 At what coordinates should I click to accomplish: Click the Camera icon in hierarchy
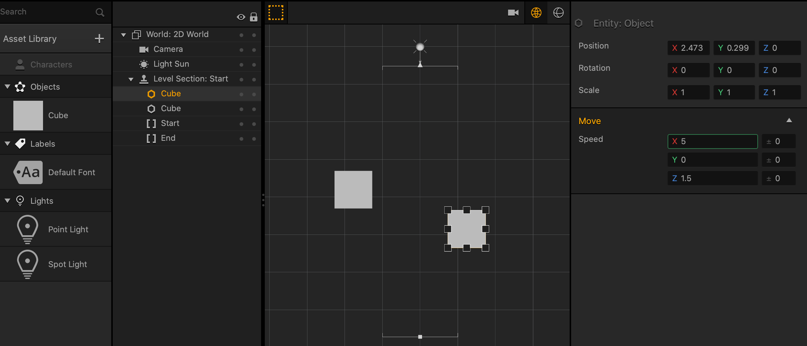144,49
